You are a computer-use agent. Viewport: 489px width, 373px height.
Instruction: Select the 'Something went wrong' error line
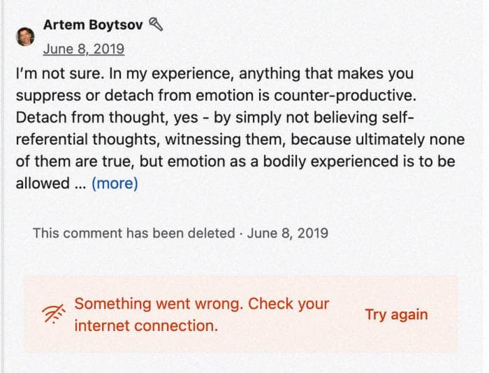pos(202,304)
